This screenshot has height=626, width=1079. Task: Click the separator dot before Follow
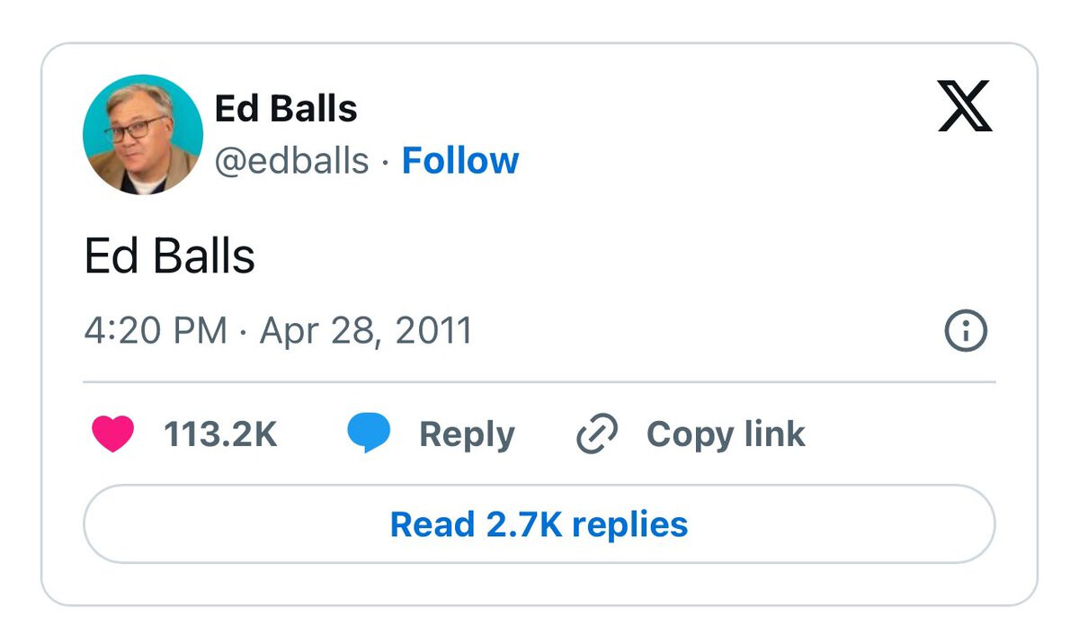385,162
